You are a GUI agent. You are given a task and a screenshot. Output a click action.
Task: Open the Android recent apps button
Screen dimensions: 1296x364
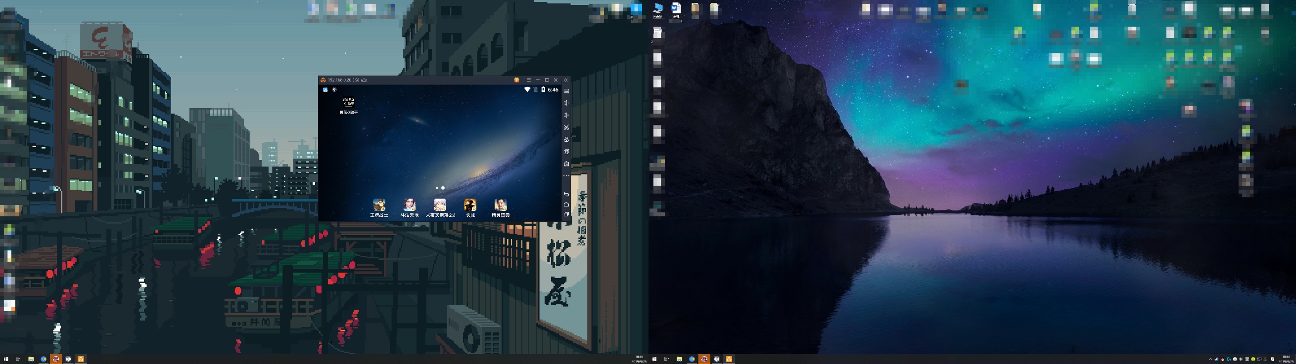tap(566, 214)
